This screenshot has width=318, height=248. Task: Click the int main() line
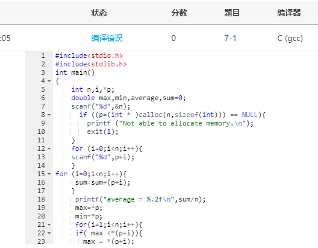pyautogui.click(x=75, y=73)
